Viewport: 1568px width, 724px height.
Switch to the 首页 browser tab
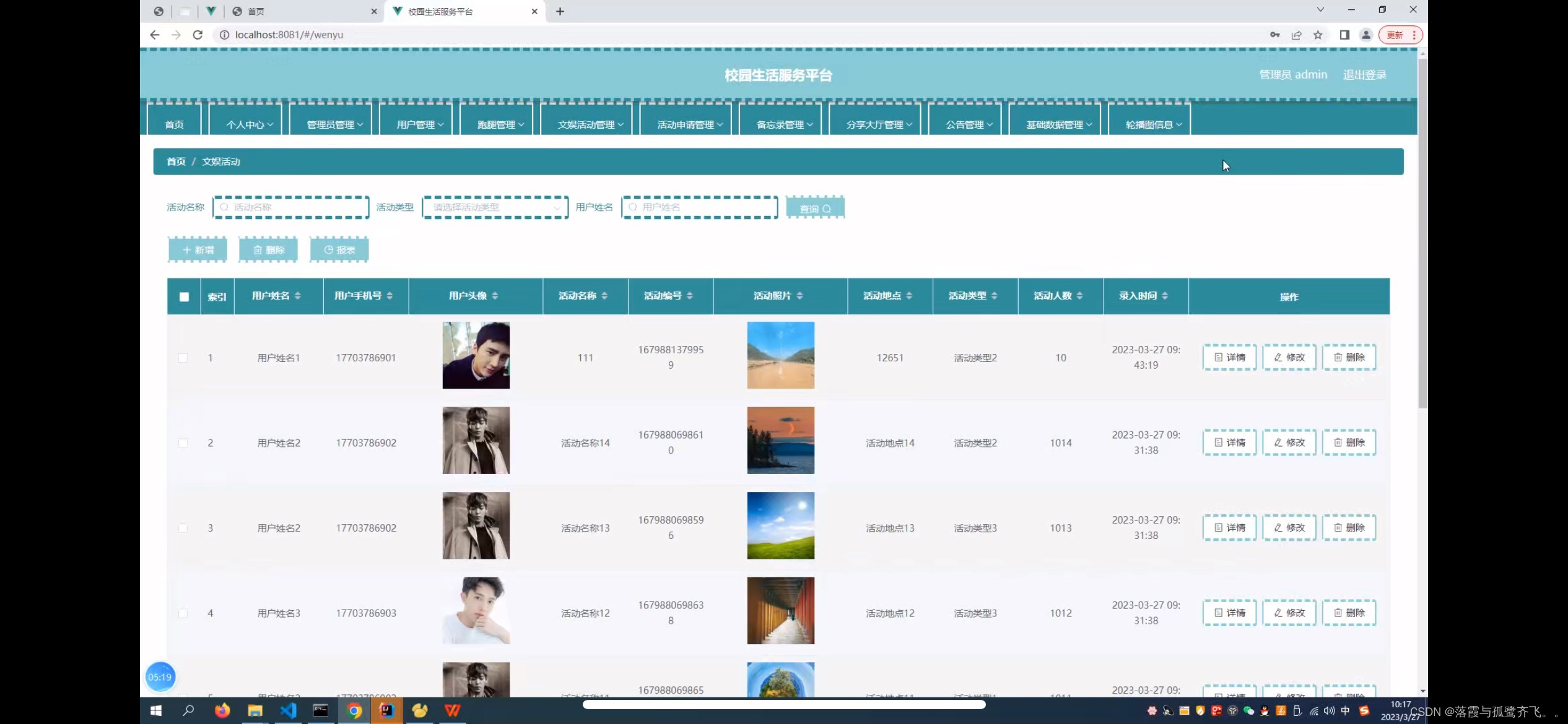tap(303, 11)
